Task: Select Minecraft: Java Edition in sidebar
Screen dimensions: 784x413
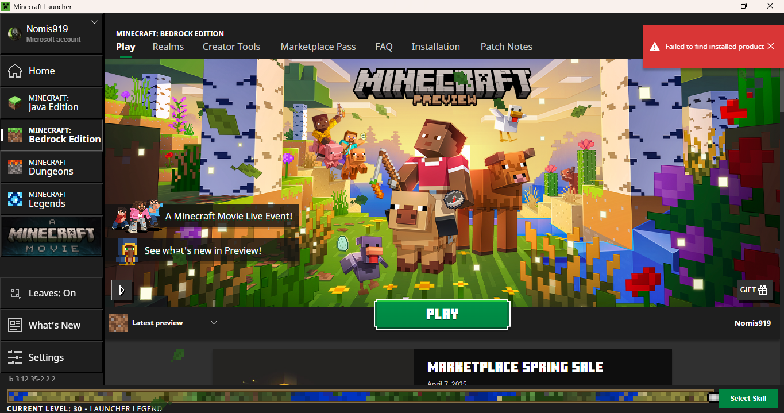Action: click(x=52, y=103)
